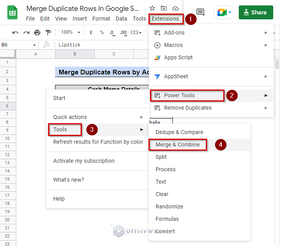
Task: Choose Randomize from tools list
Action: (199, 206)
